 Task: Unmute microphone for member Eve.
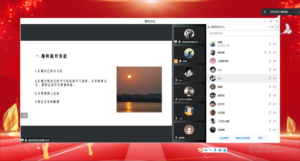[270, 70]
